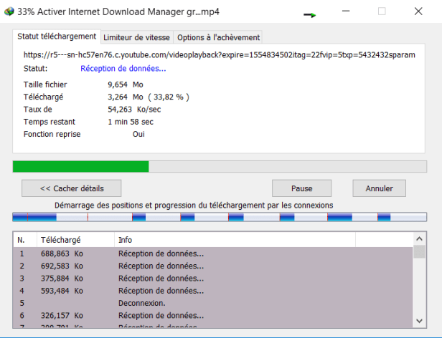Screen dimensions: 442x338
Task: Select connection row 5 showing Deconnexion.
Action: [x=213, y=303]
